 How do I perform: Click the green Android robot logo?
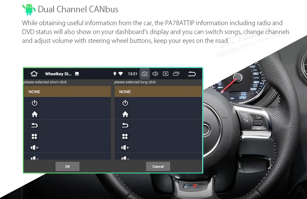(29, 9)
